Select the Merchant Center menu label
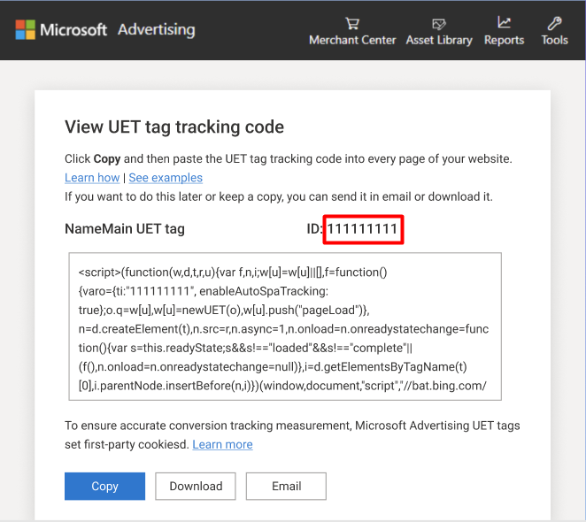 click(352, 40)
